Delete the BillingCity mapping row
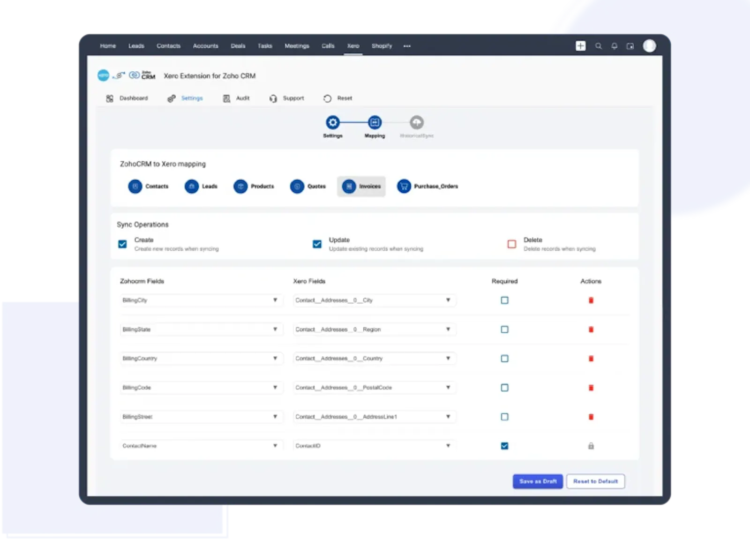 (x=591, y=300)
